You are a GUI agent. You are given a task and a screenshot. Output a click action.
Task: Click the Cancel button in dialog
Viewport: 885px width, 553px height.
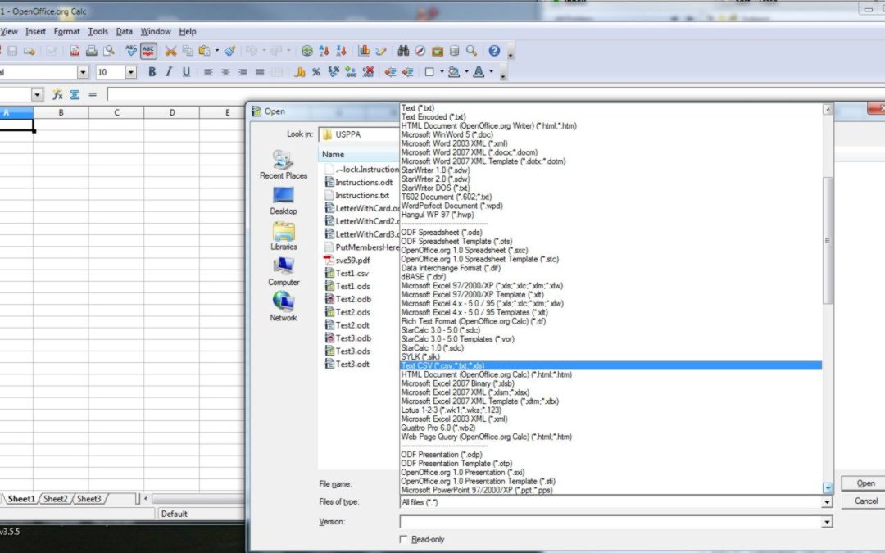click(x=865, y=501)
